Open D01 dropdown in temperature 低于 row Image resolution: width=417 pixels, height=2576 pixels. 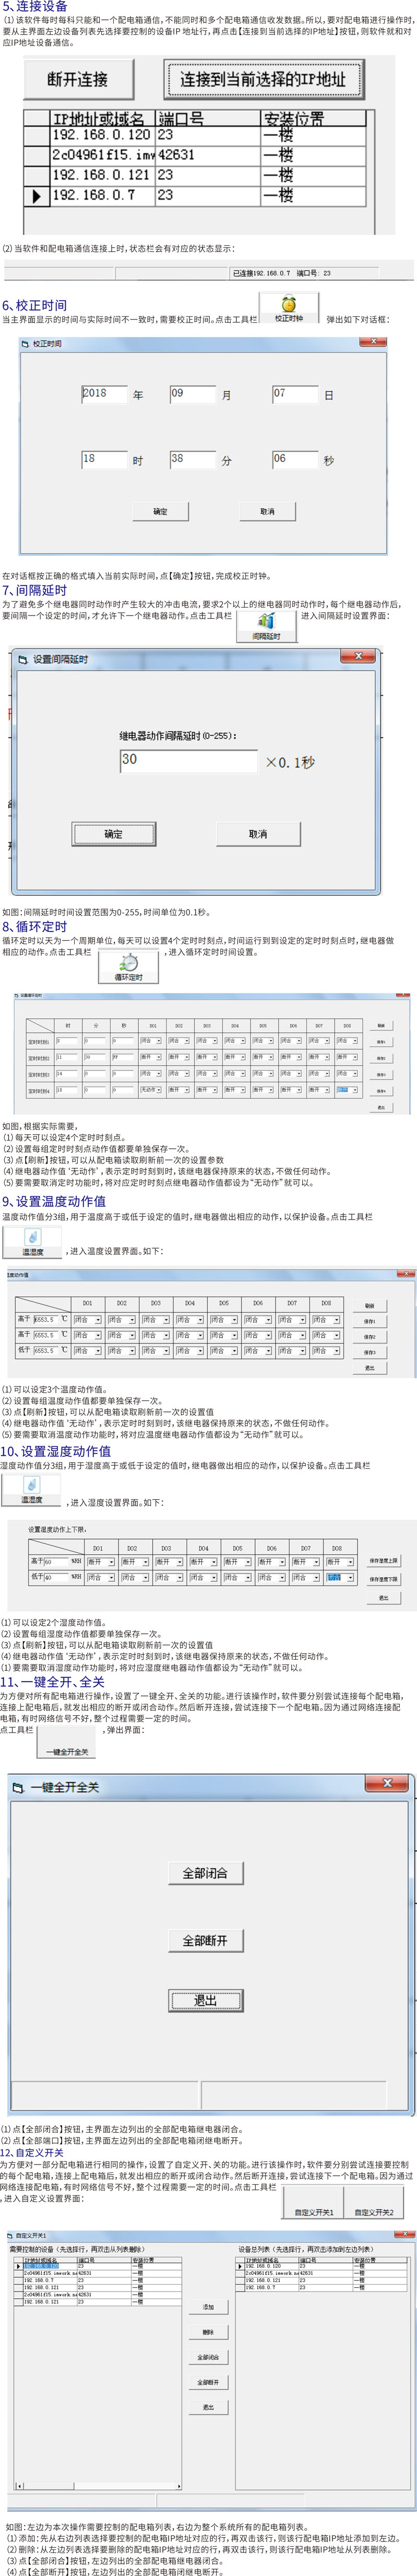(x=87, y=1350)
